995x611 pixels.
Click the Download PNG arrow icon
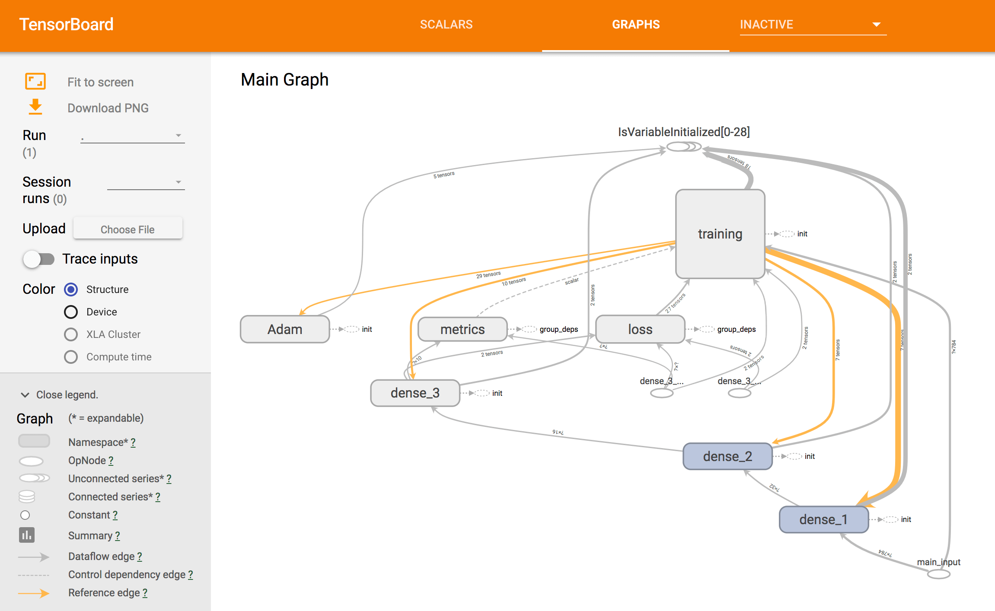(x=35, y=107)
